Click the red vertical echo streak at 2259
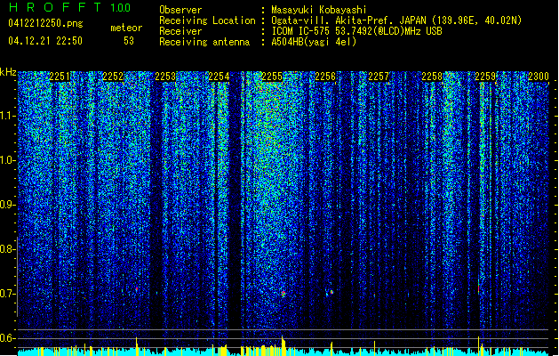The image size is (559, 356). 478,289
